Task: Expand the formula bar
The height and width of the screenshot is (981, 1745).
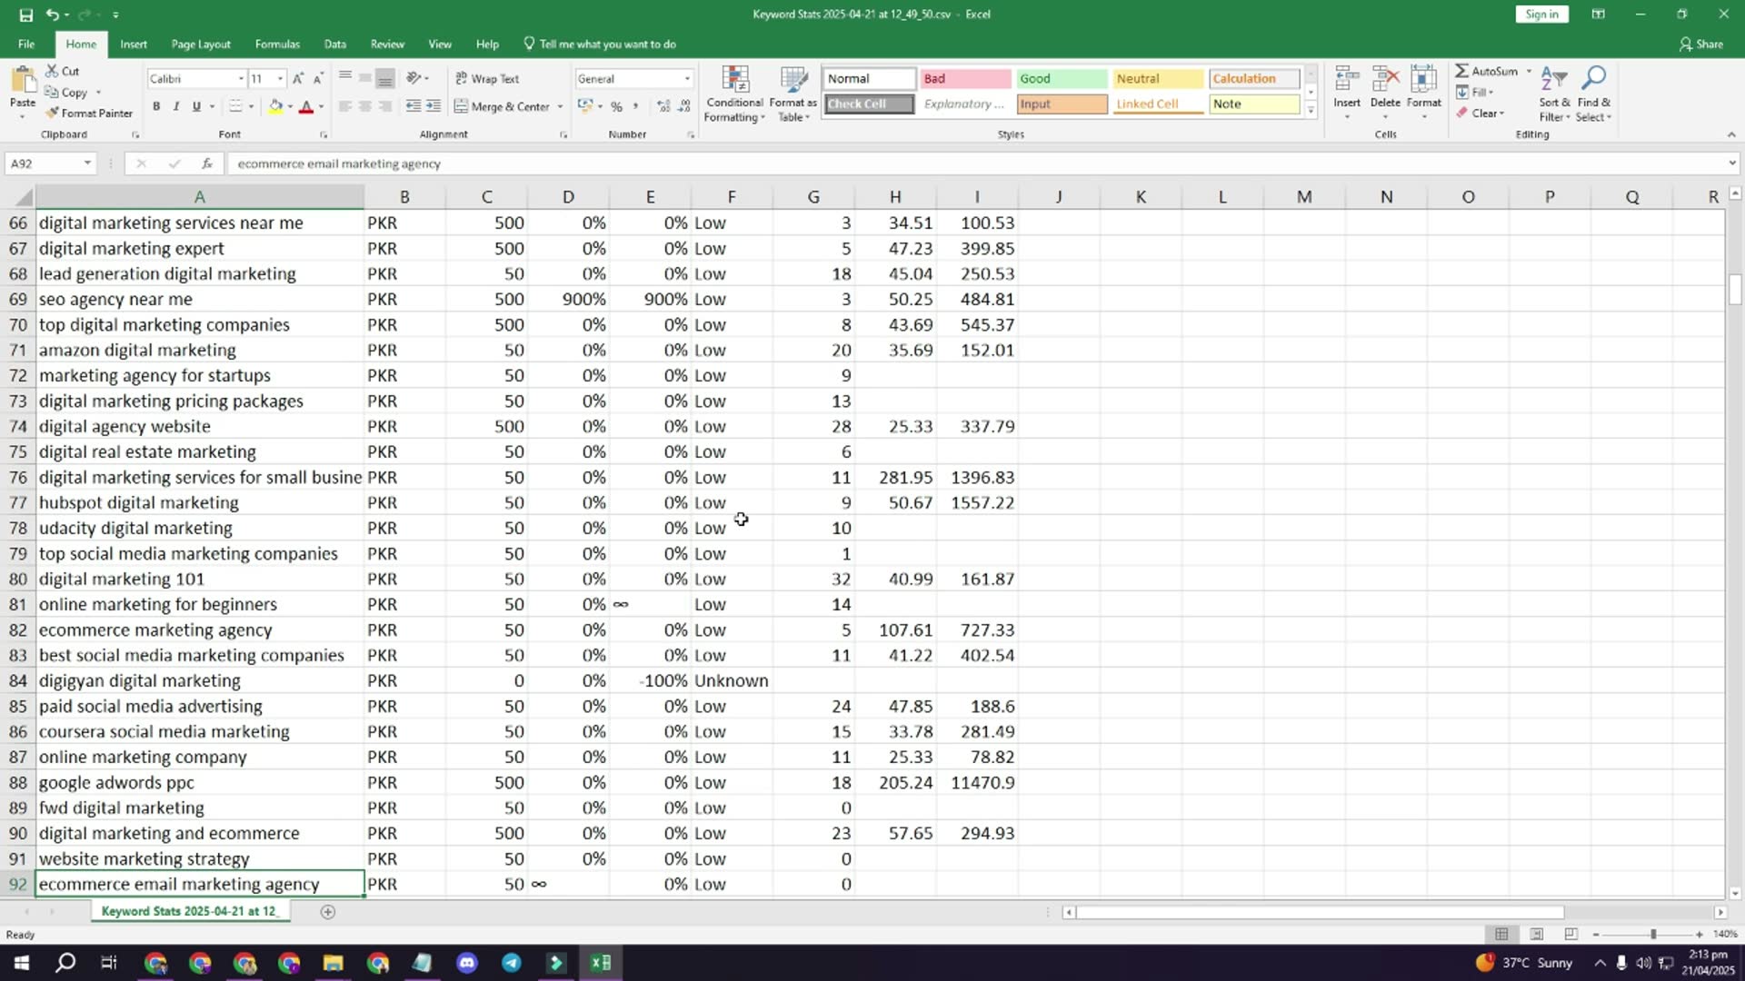Action: pos(1732,163)
